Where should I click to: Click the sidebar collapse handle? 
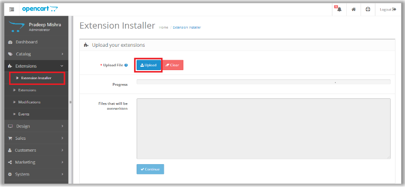[x=71, y=102]
